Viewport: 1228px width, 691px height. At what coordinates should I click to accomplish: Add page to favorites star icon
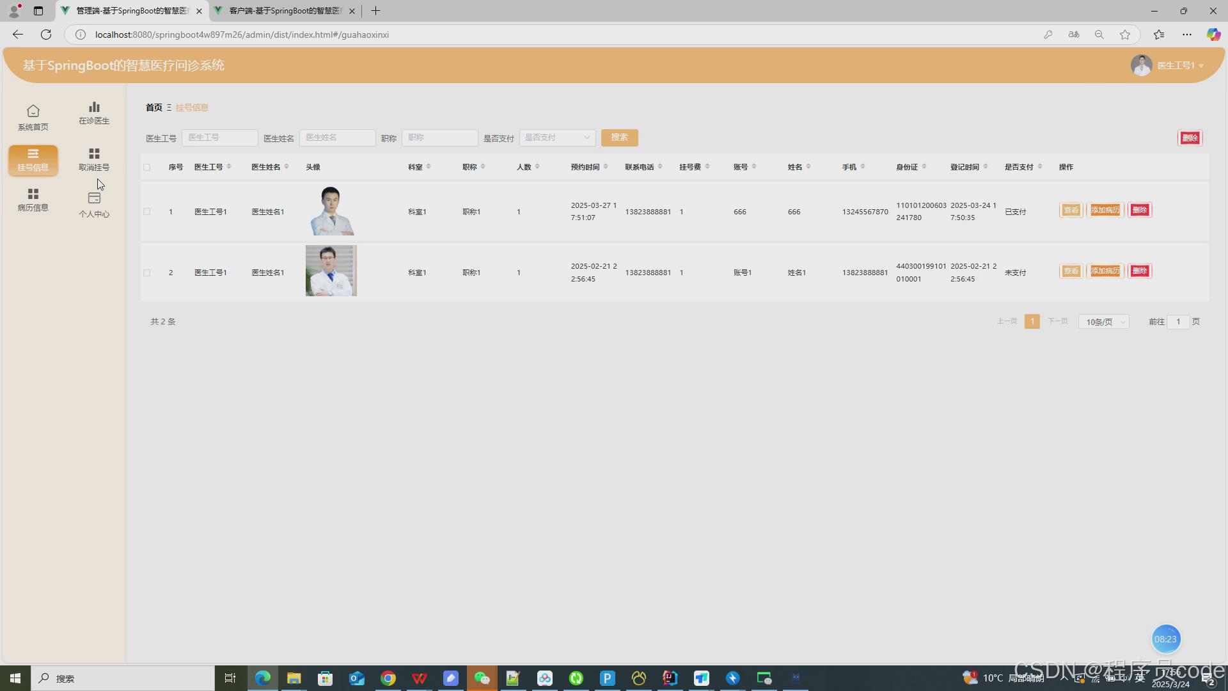pos(1125,35)
